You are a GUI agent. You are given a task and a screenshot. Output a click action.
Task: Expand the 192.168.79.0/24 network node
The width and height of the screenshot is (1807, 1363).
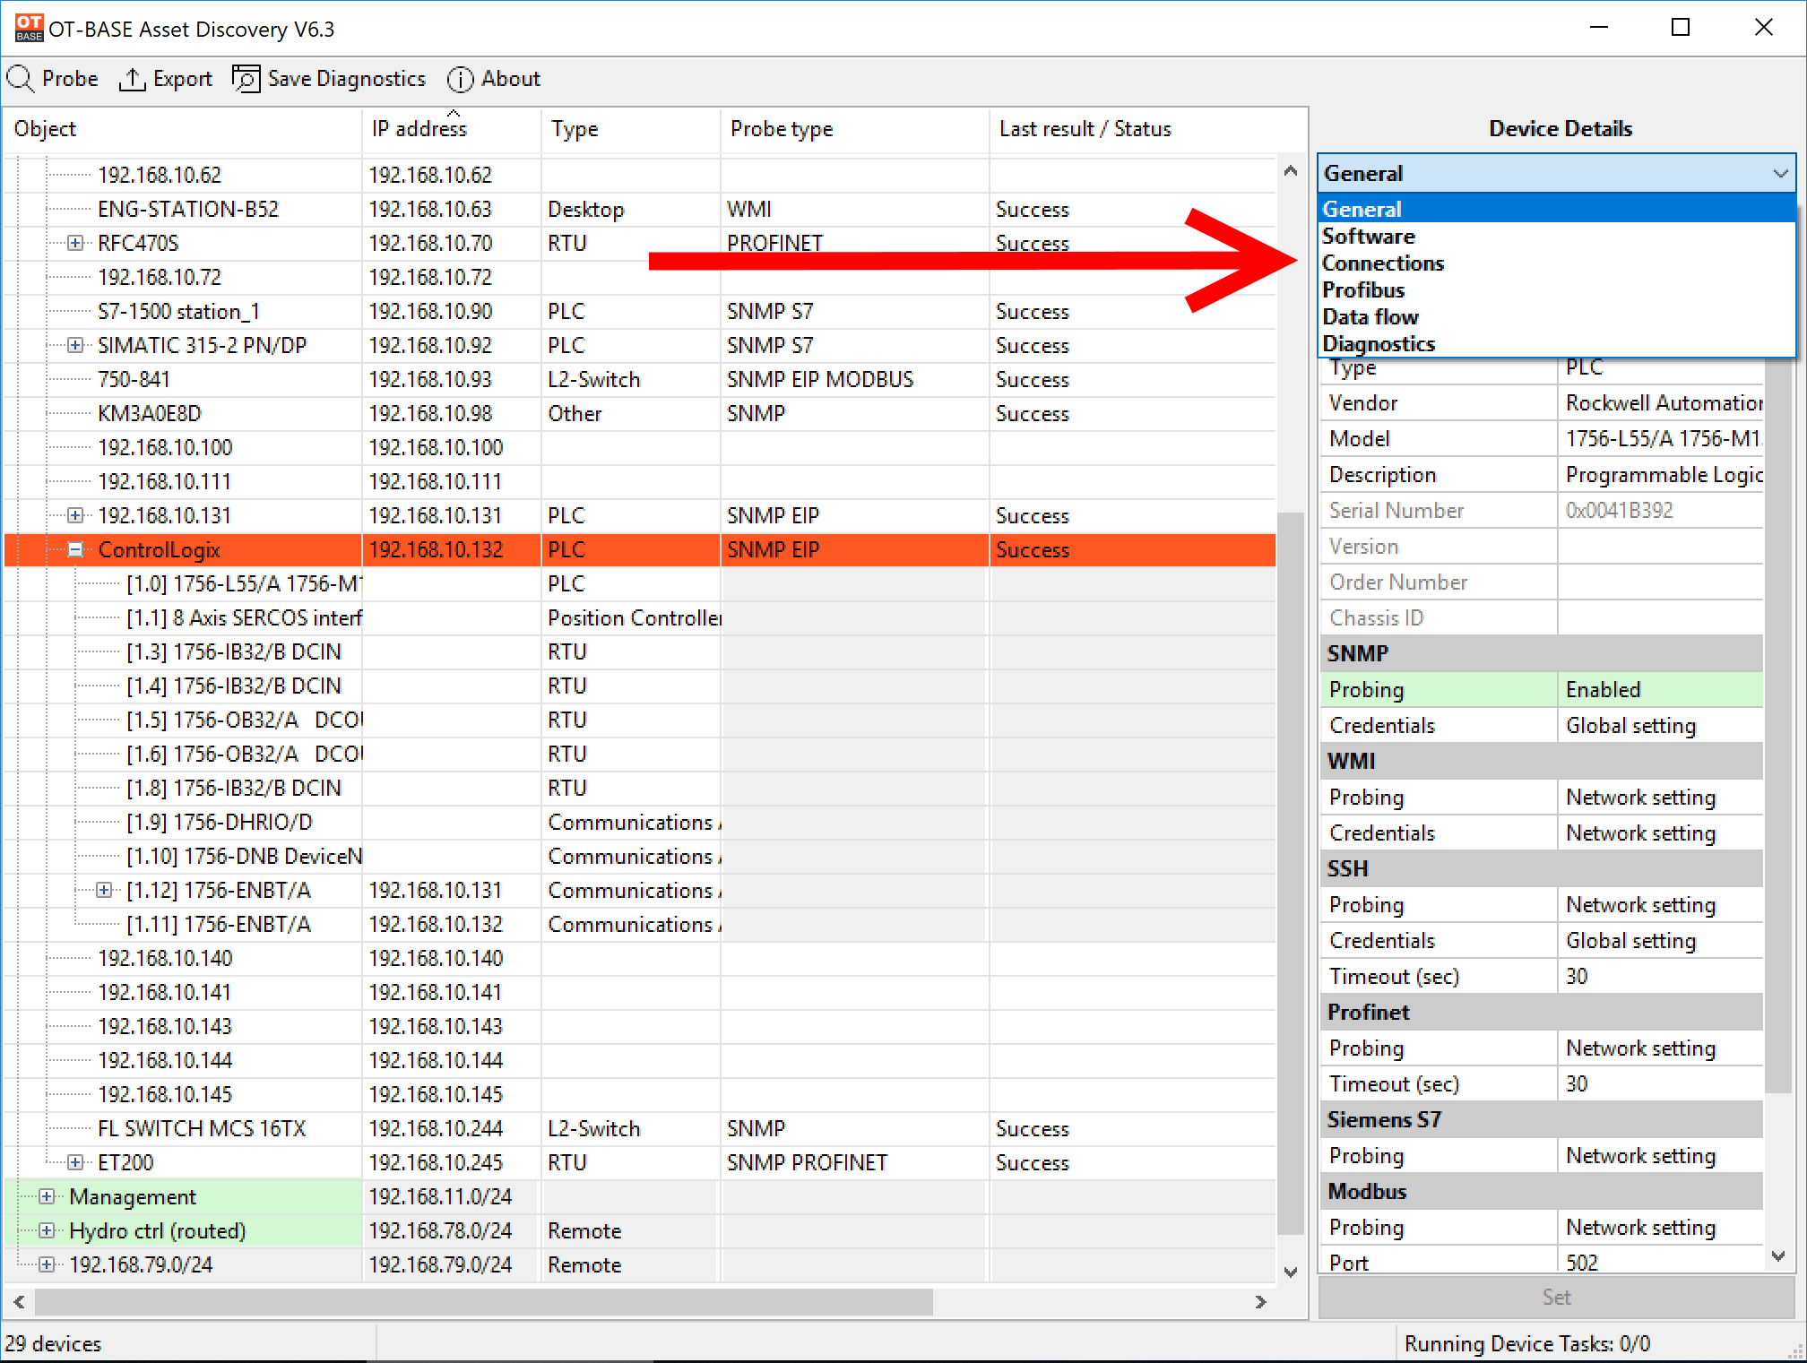47,1264
